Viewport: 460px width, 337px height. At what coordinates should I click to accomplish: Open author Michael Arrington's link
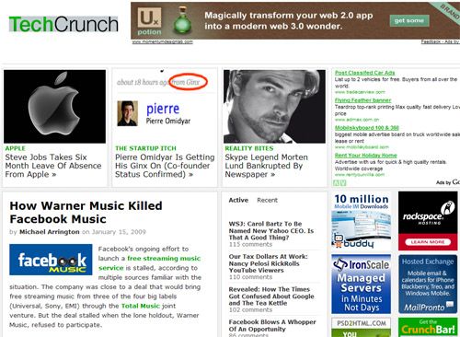coord(50,232)
